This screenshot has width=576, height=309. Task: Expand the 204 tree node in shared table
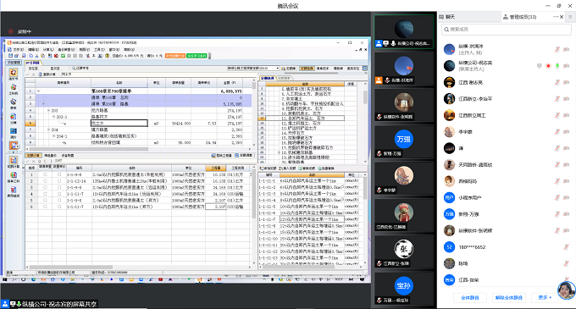point(48,130)
